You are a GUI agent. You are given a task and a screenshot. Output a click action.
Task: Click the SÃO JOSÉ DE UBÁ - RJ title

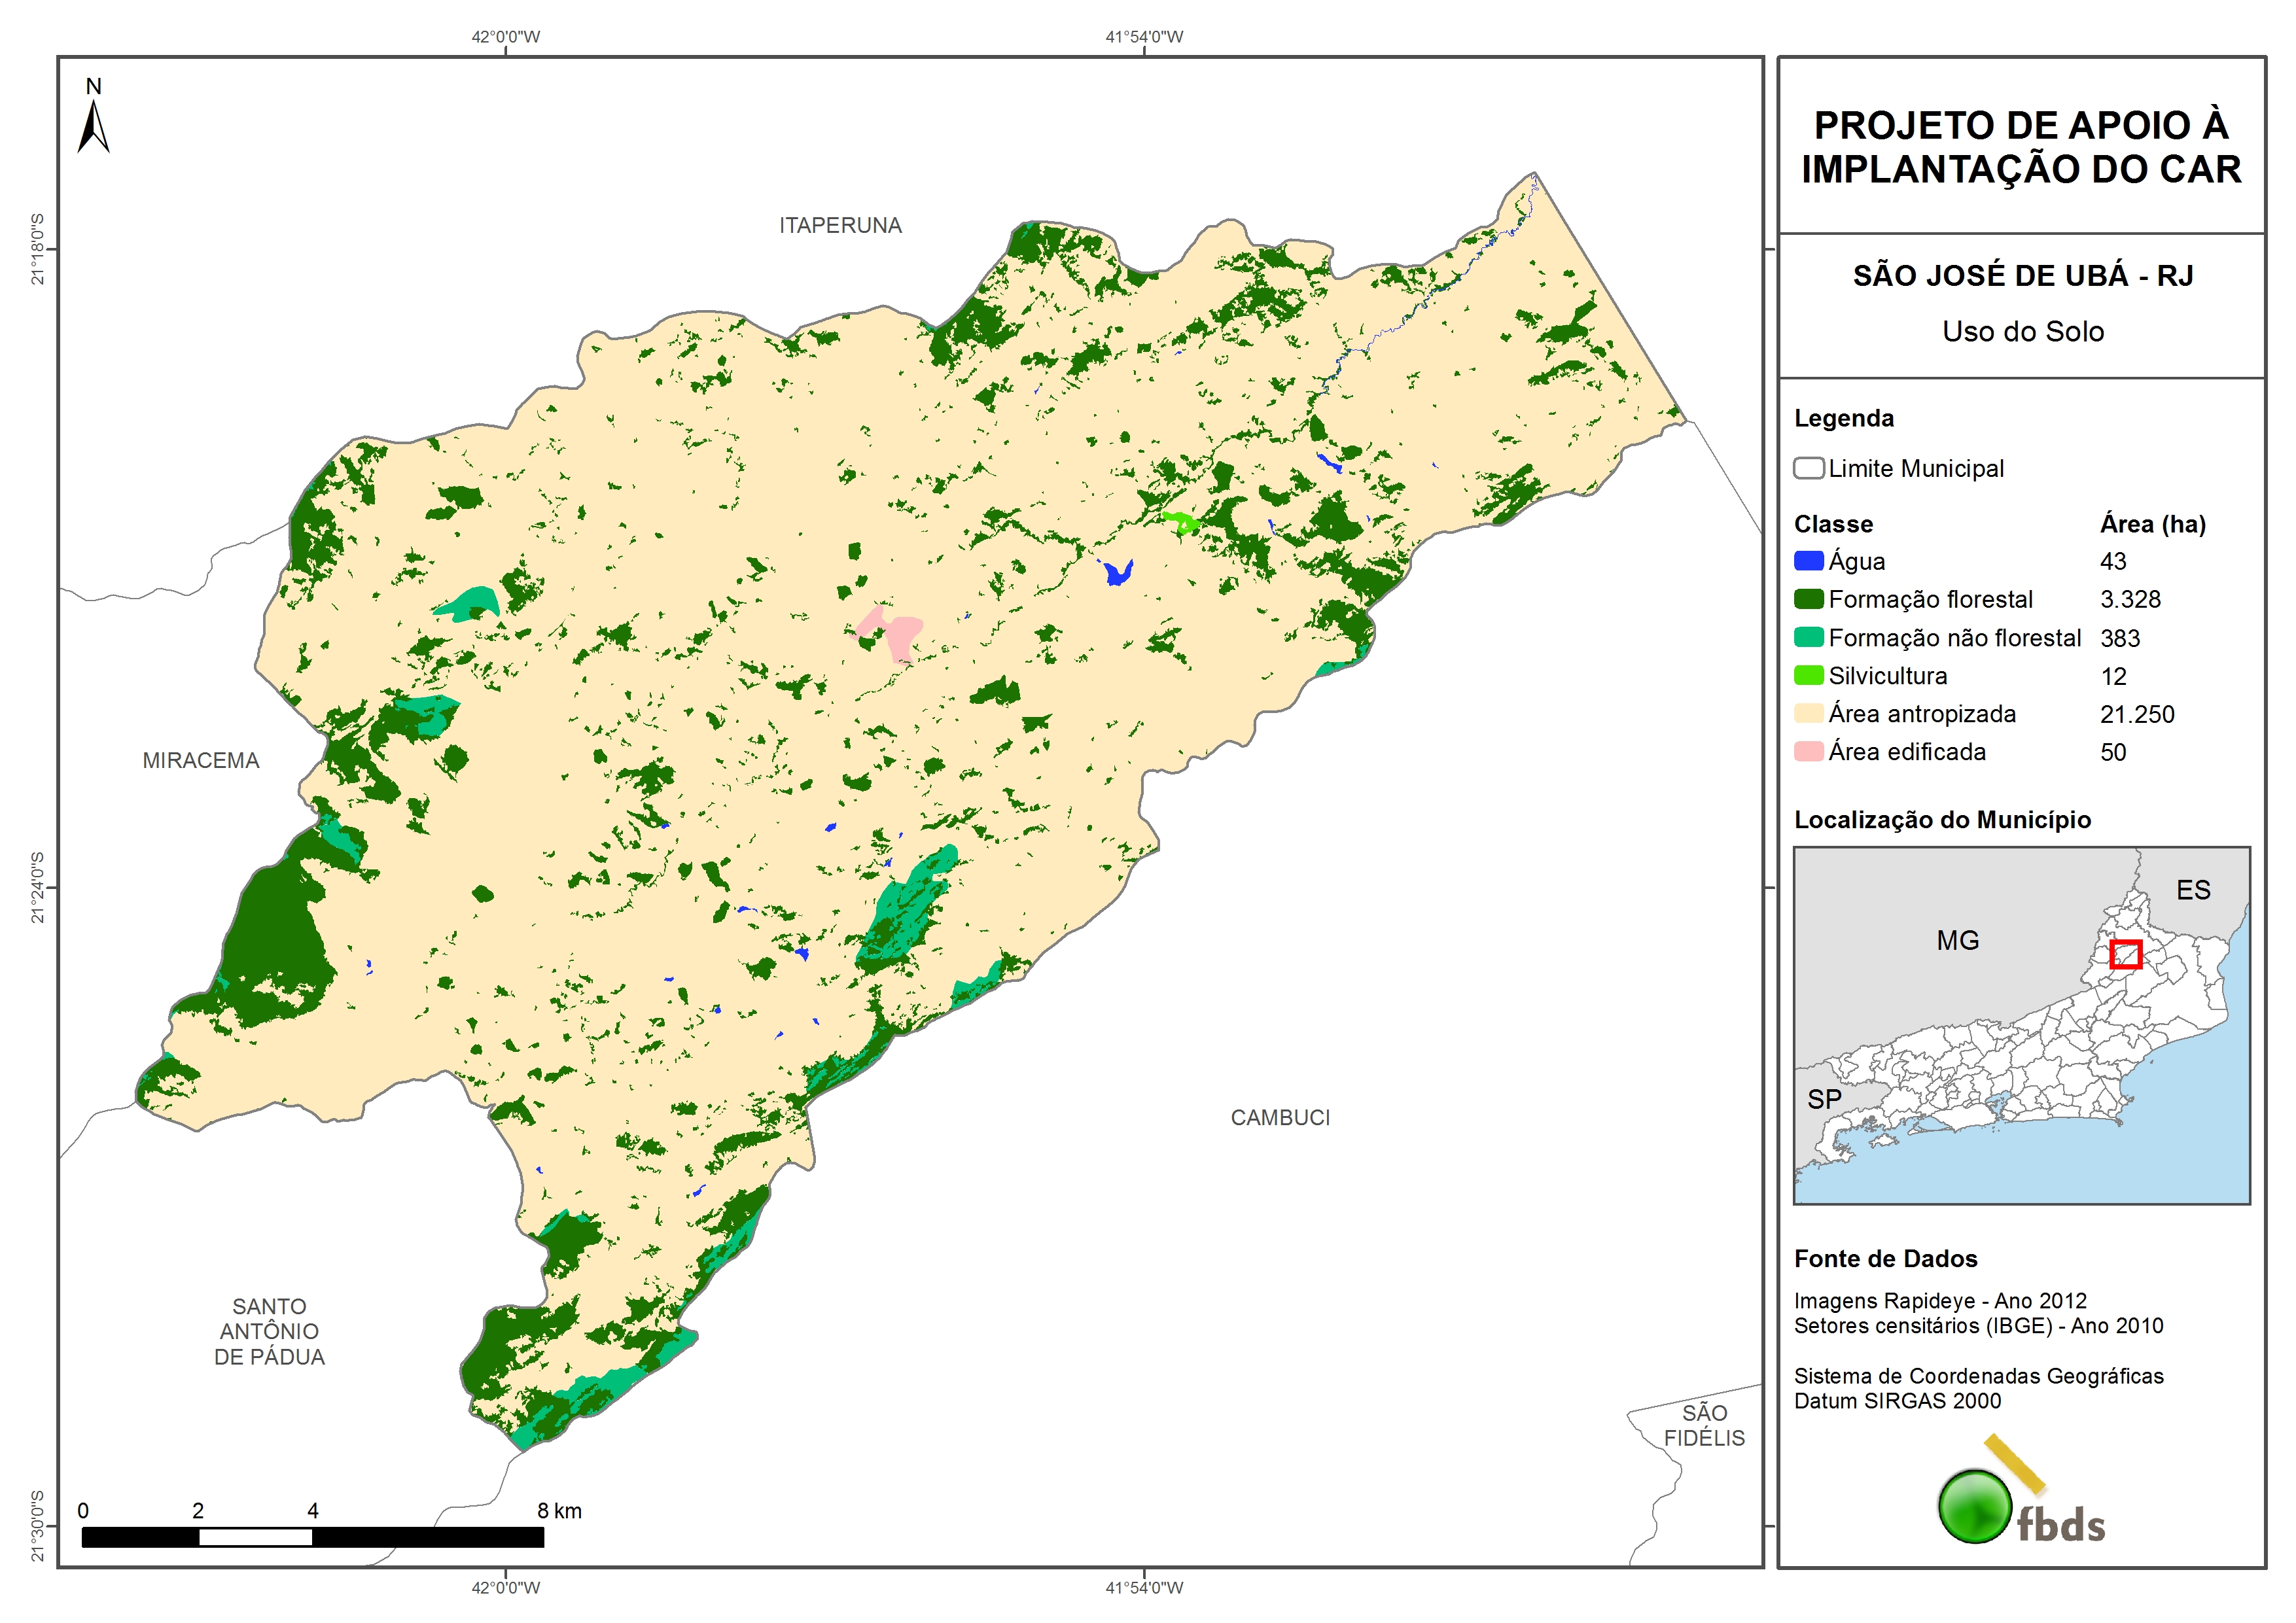2022,275
